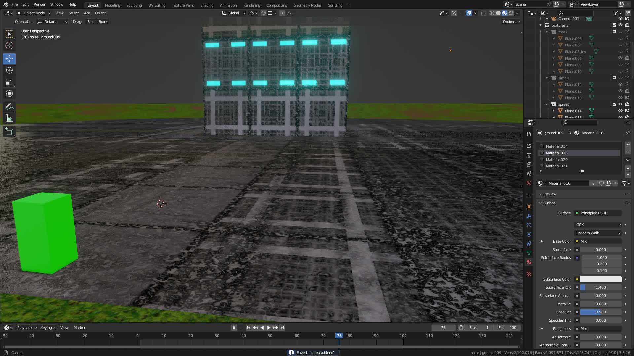Open the Render menu

(39, 4)
